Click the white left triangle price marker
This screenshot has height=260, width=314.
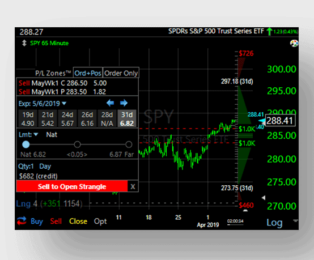[264, 198]
